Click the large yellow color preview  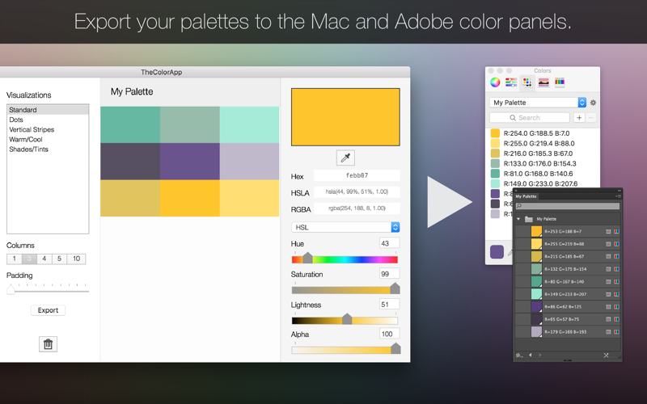(x=345, y=117)
